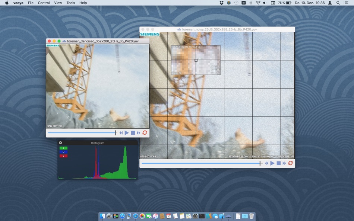Open Notification Center from the menu bar
354x221 pixels.
click(x=346, y=3)
